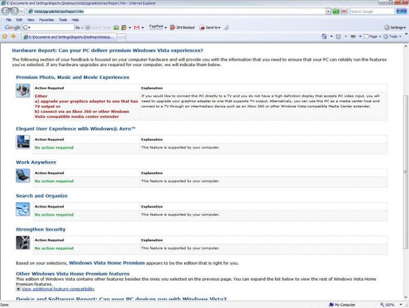Click the Strengthen Security icon
This screenshot has height=308, width=409.
pos(23,242)
